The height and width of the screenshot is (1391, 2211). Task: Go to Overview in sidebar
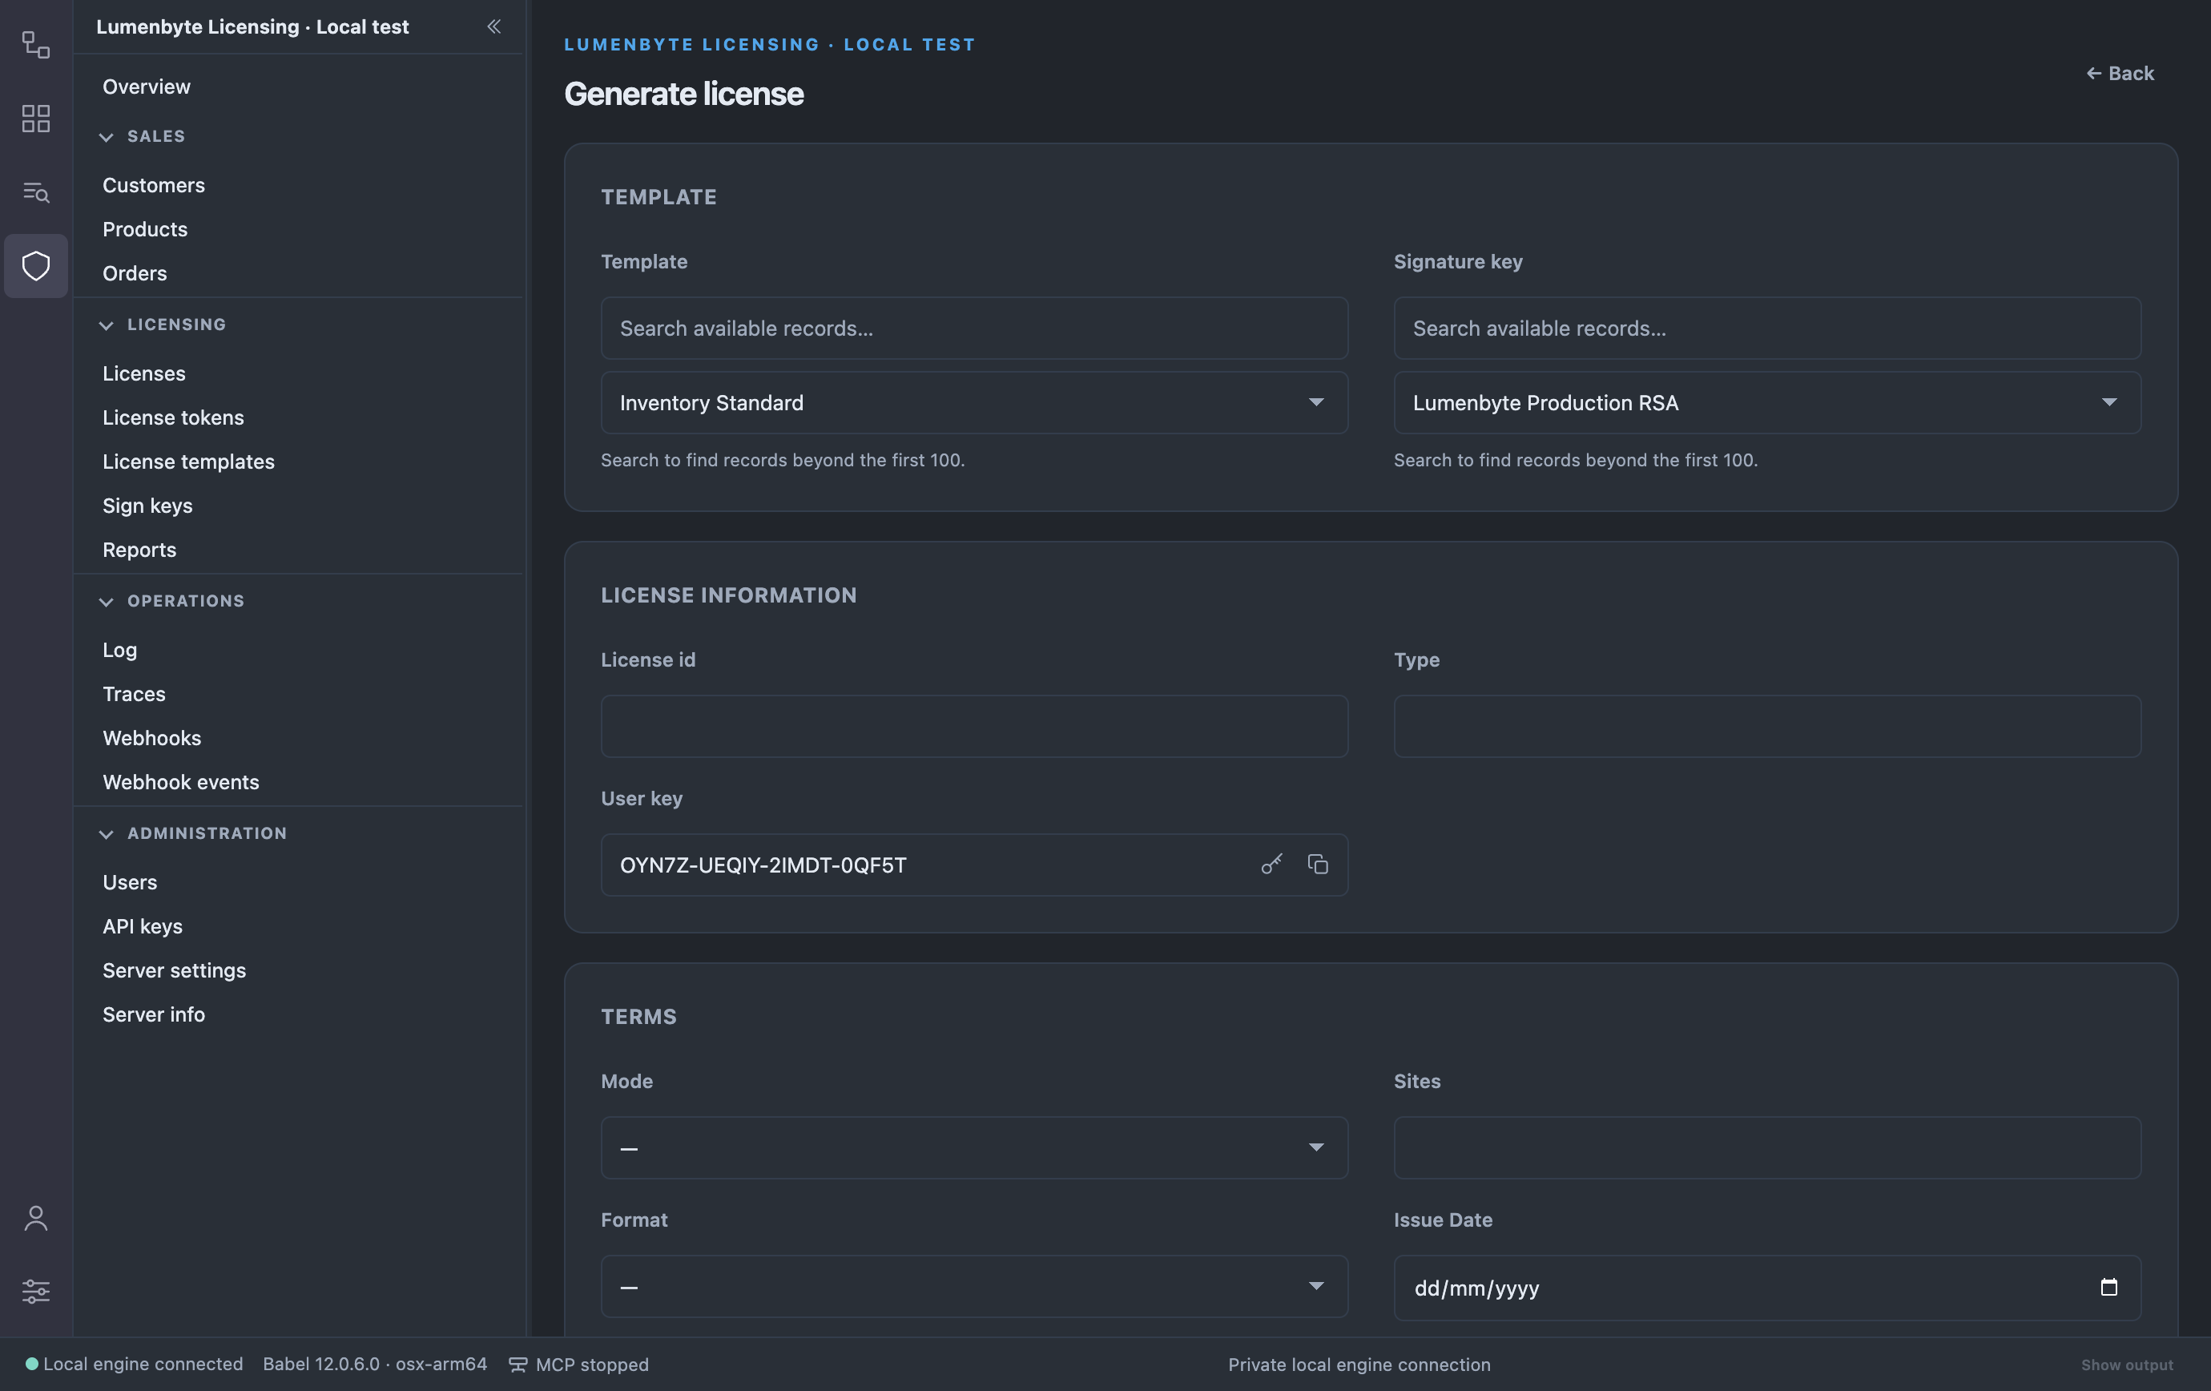147,87
